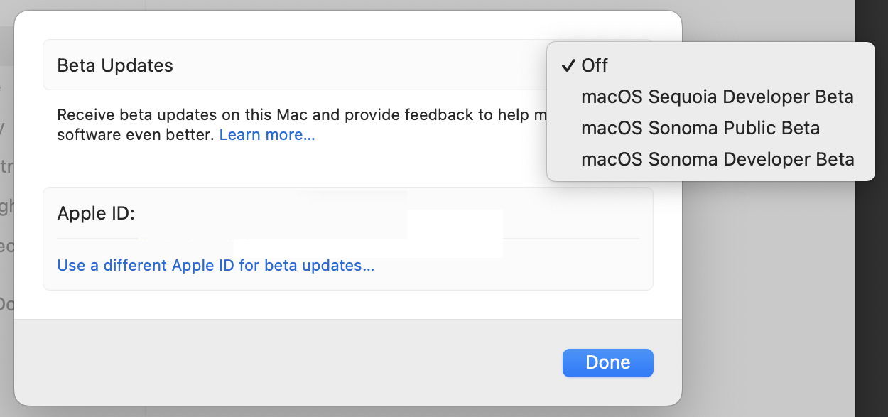Click the redacted Apple ID value area

pos(320,224)
